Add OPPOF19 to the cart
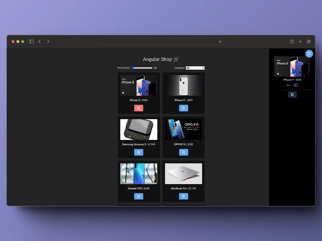322x241 pixels. coord(183,152)
